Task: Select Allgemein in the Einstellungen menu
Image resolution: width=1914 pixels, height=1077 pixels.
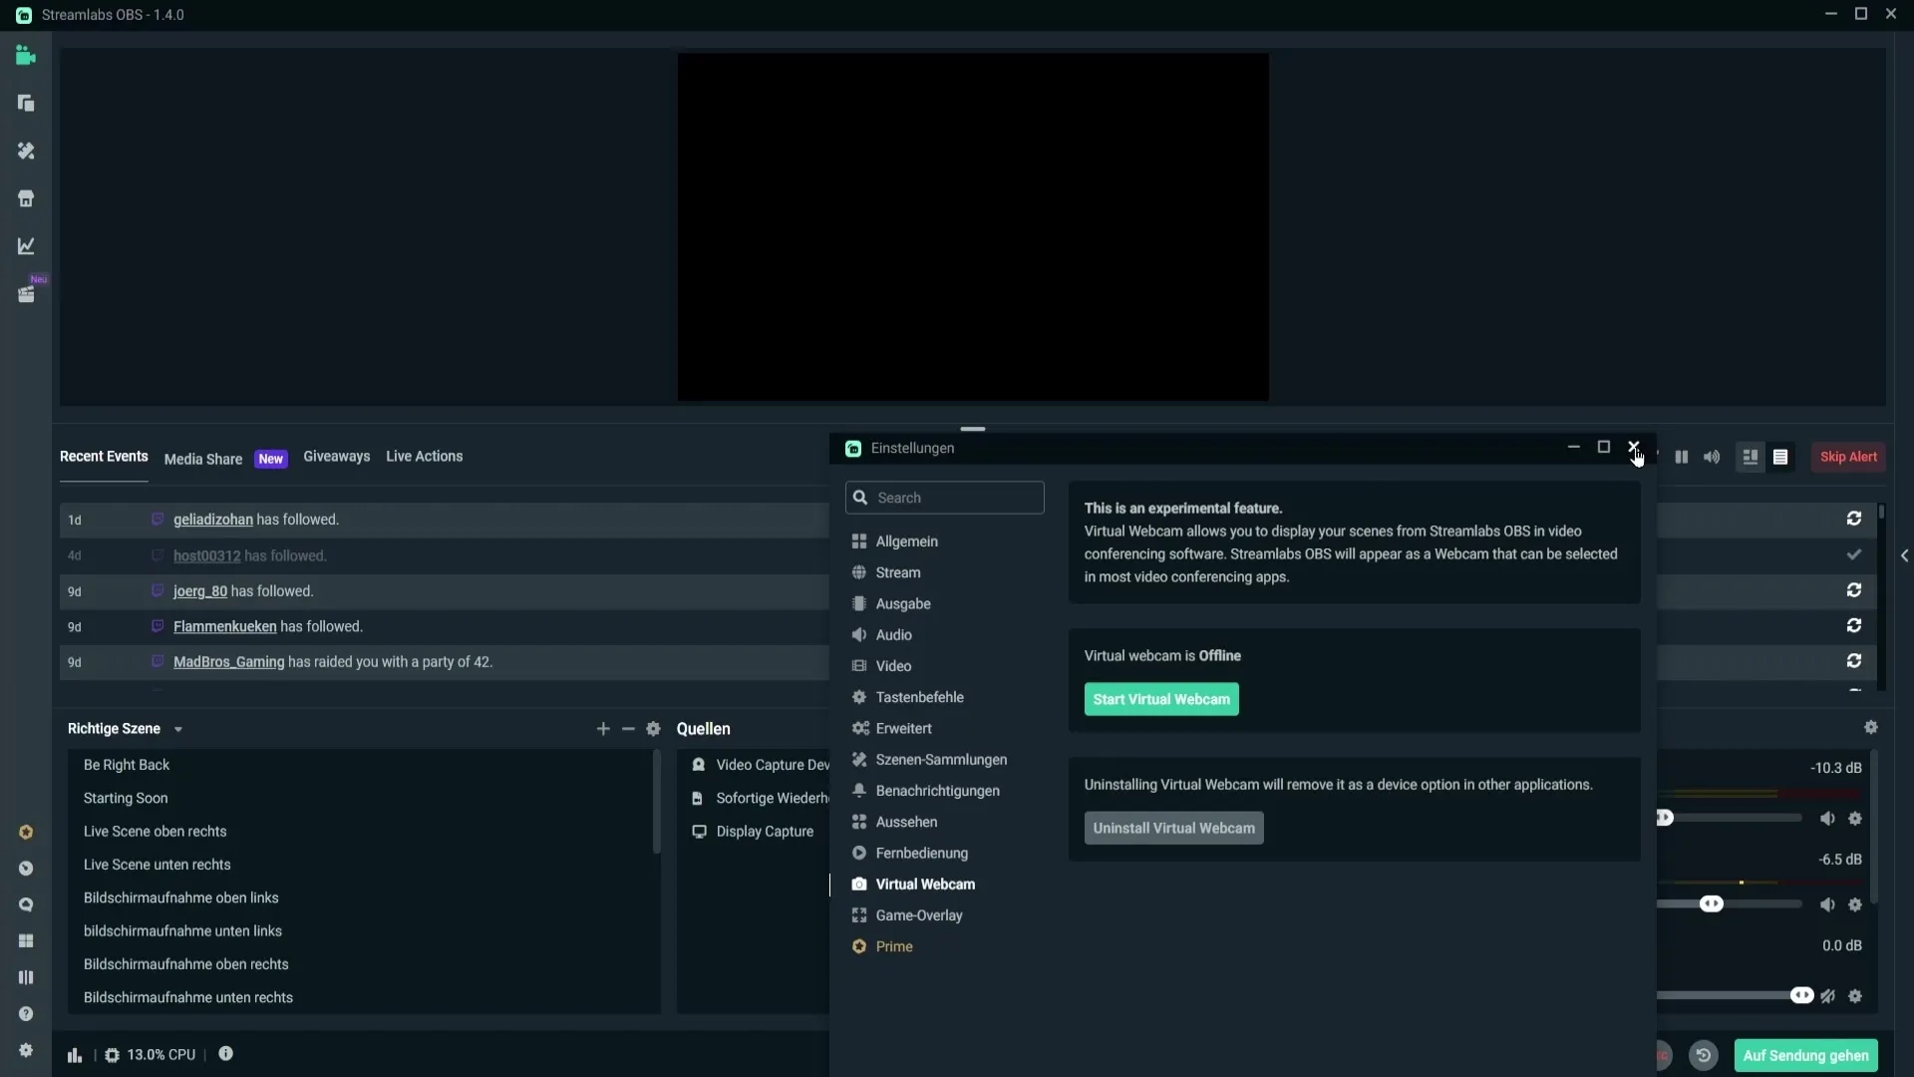Action: 906,541
